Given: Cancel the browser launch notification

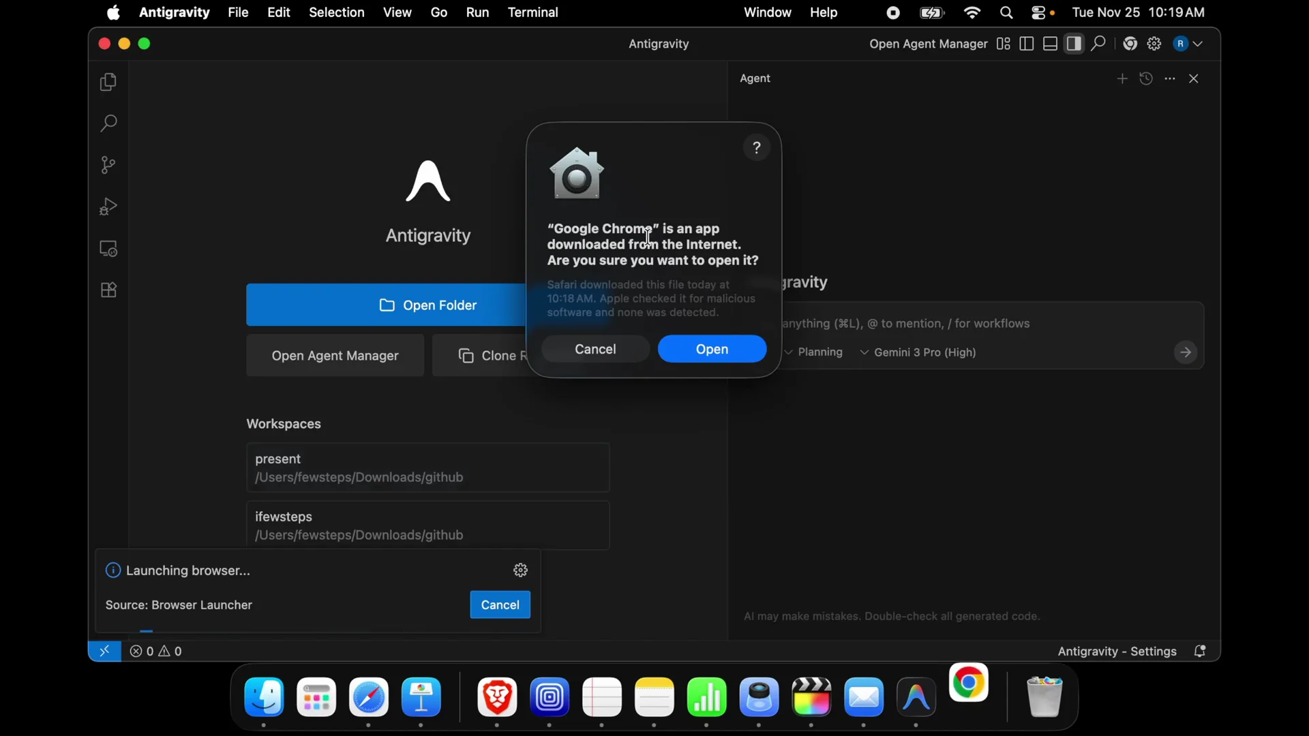Looking at the screenshot, I should point(500,604).
